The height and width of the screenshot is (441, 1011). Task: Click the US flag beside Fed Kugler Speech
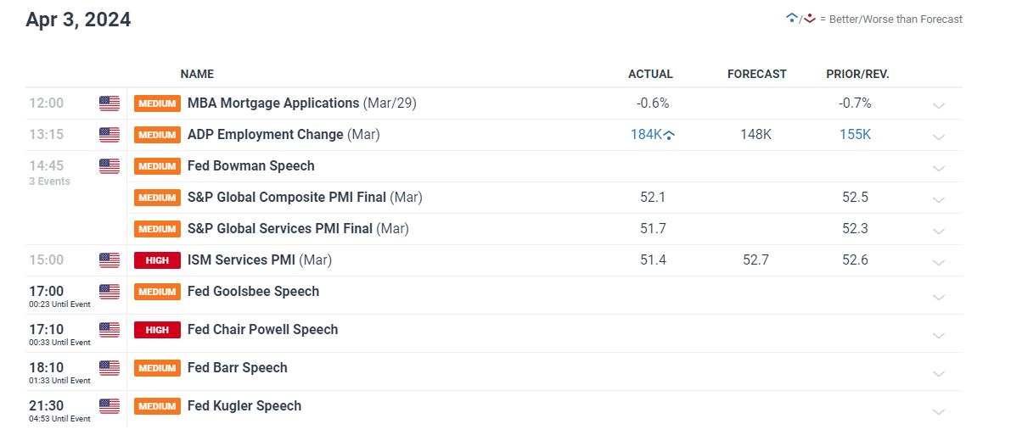pyautogui.click(x=110, y=406)
